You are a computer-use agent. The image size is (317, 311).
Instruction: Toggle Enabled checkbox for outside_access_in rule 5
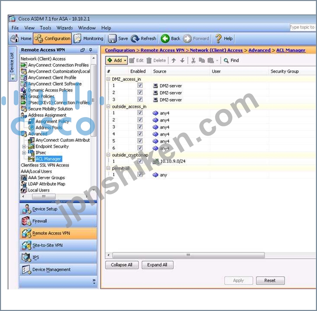140,141
